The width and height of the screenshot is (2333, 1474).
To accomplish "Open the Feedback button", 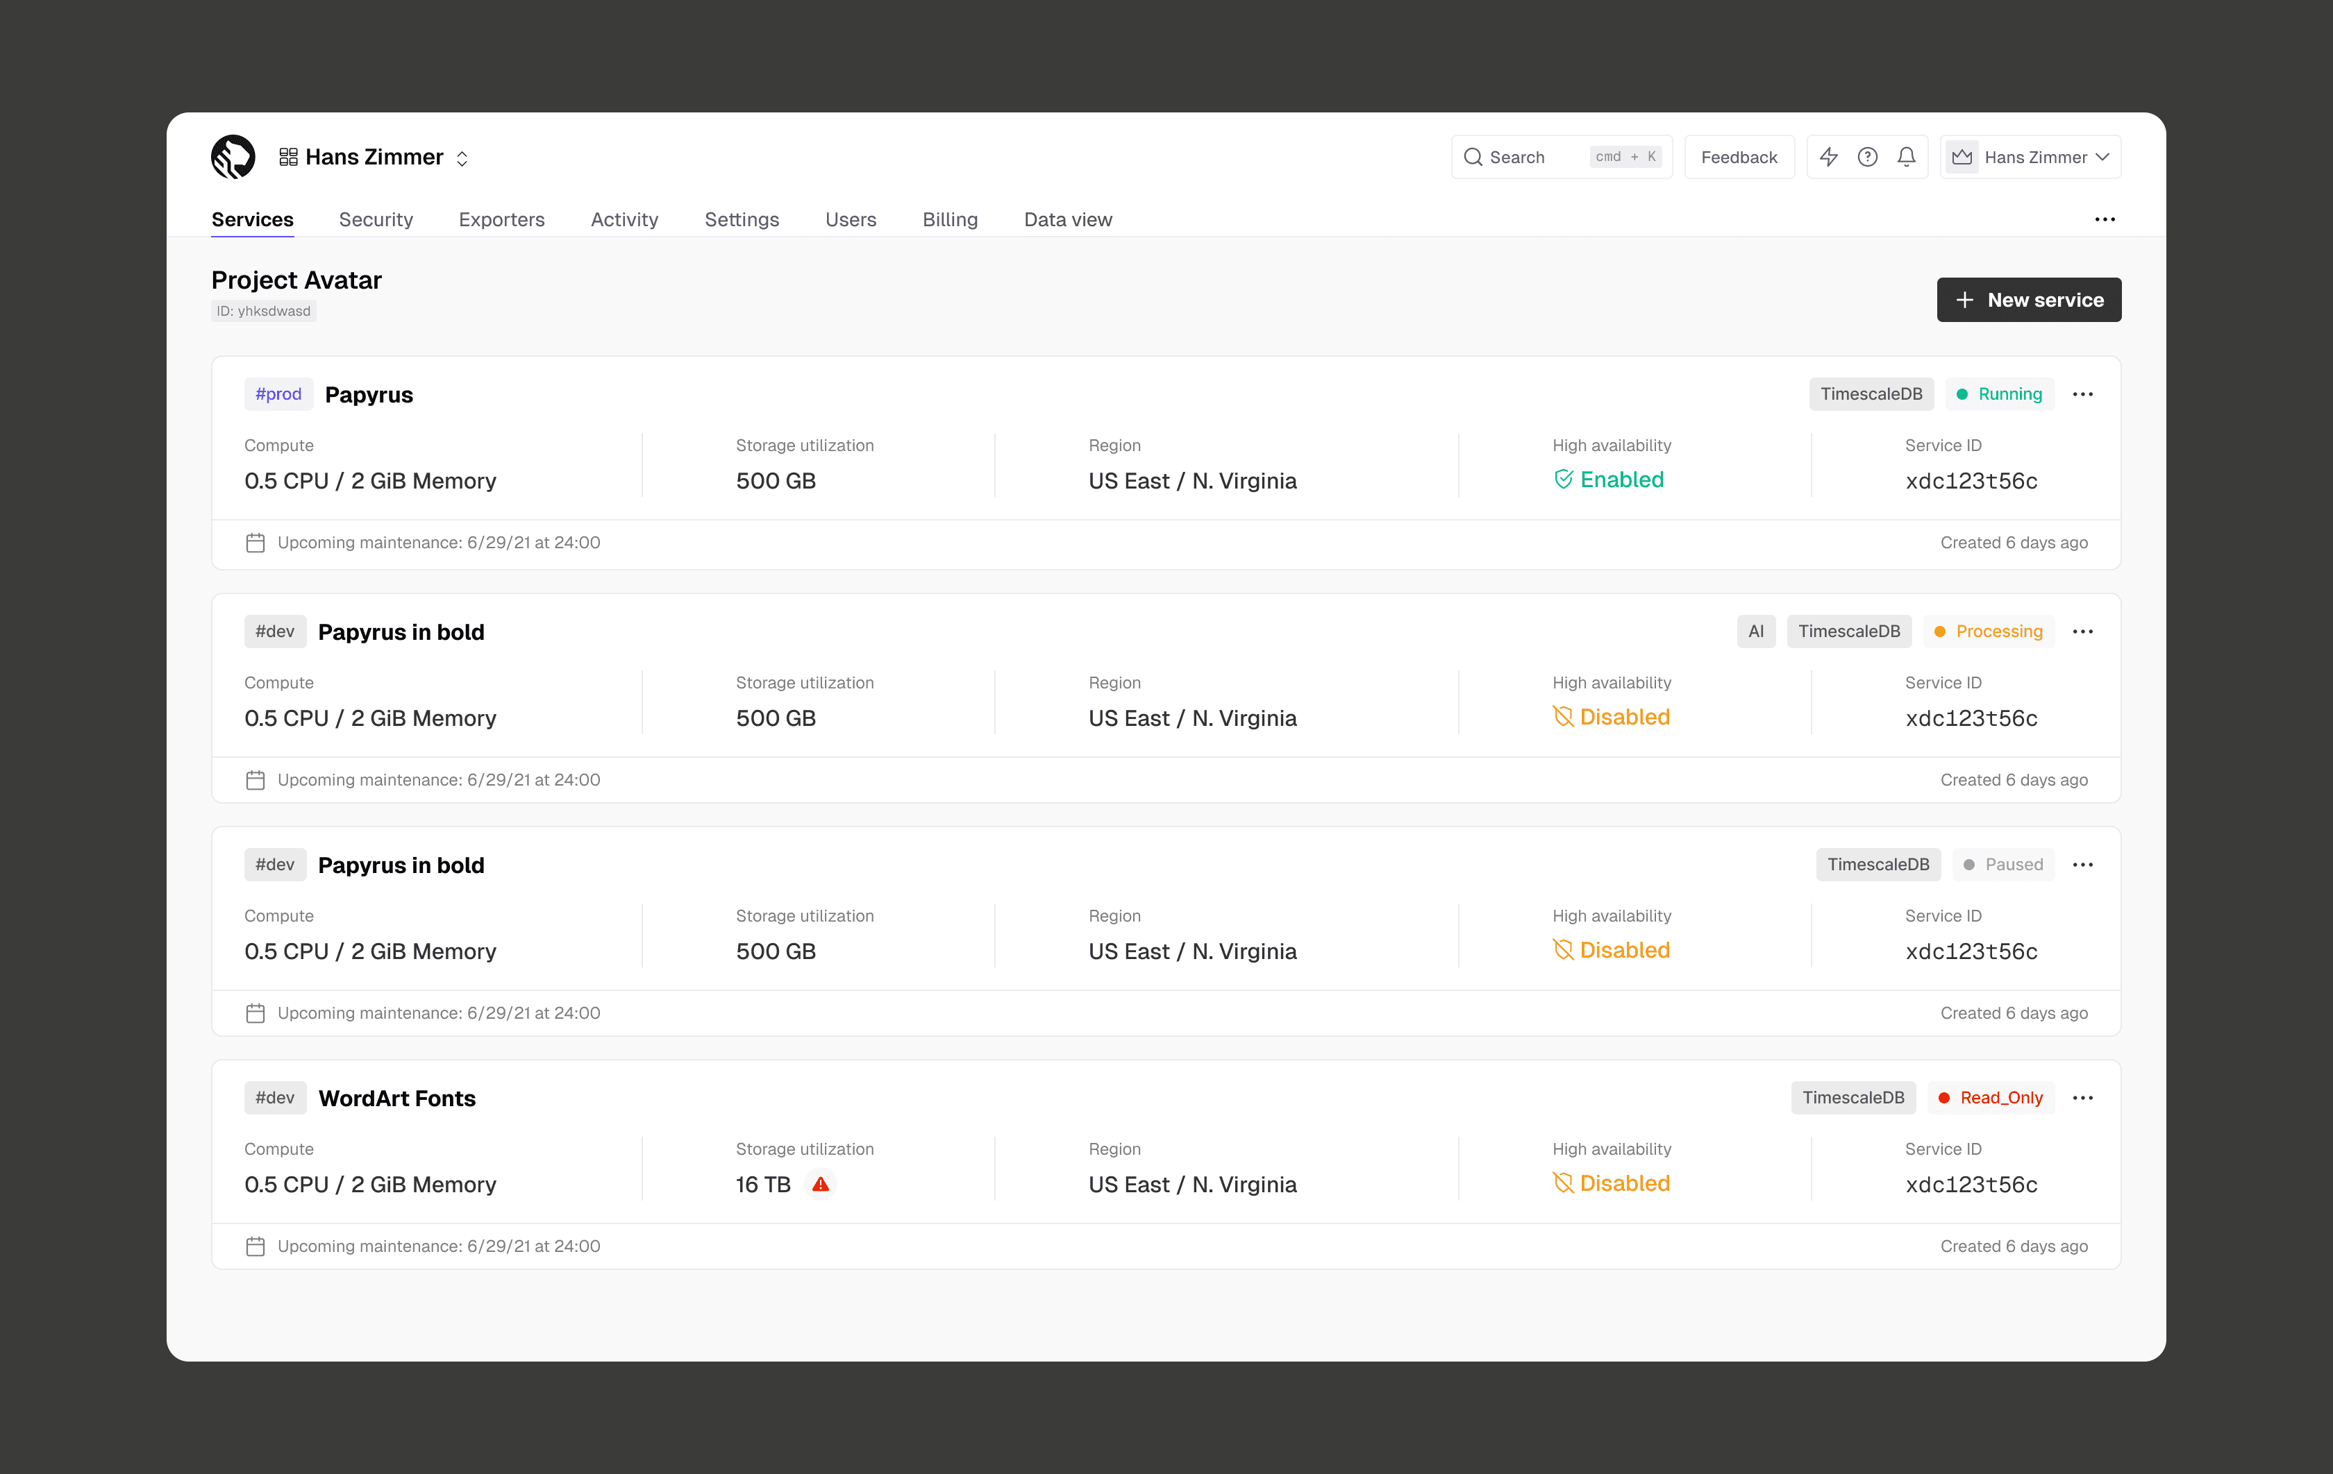I will click(1739, 157).
